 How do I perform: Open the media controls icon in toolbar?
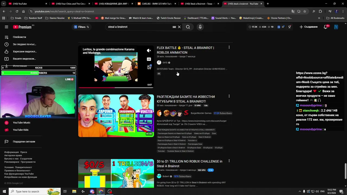[330, 11]
